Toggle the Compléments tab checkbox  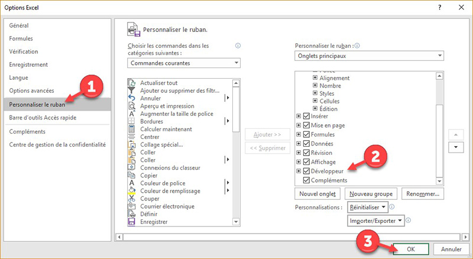tap(306, 180)
